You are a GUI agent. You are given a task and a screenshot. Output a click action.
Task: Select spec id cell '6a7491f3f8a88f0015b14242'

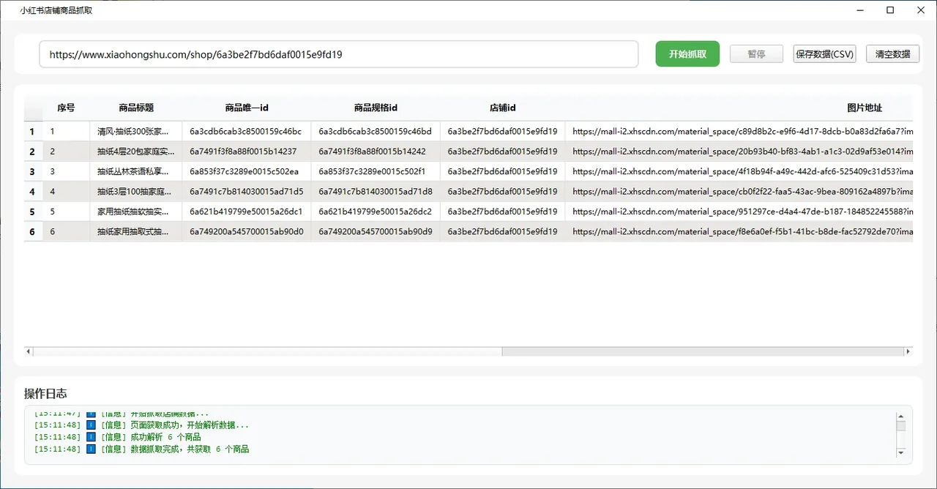[x=376, y=152]
